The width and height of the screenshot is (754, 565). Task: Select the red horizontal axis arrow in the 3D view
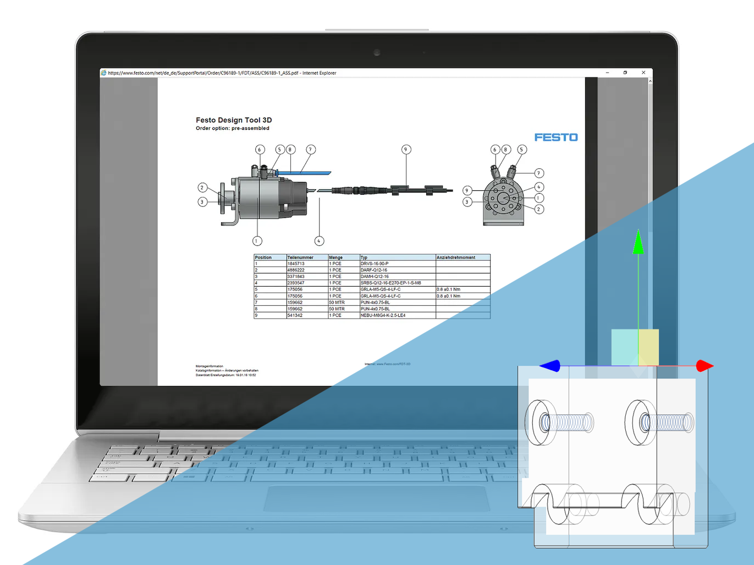click(704, 365)
